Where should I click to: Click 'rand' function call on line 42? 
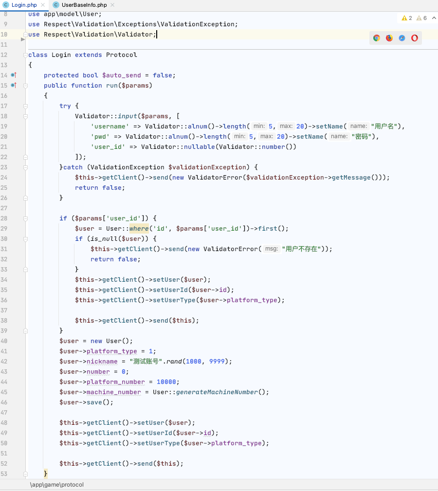click(174, 362)
